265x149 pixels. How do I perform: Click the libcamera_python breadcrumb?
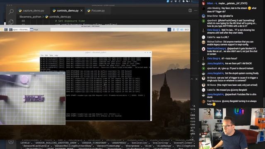point(30,17)
